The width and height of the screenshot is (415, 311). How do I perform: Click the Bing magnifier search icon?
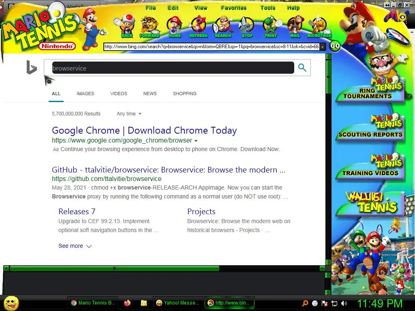[x=302, y=68]
